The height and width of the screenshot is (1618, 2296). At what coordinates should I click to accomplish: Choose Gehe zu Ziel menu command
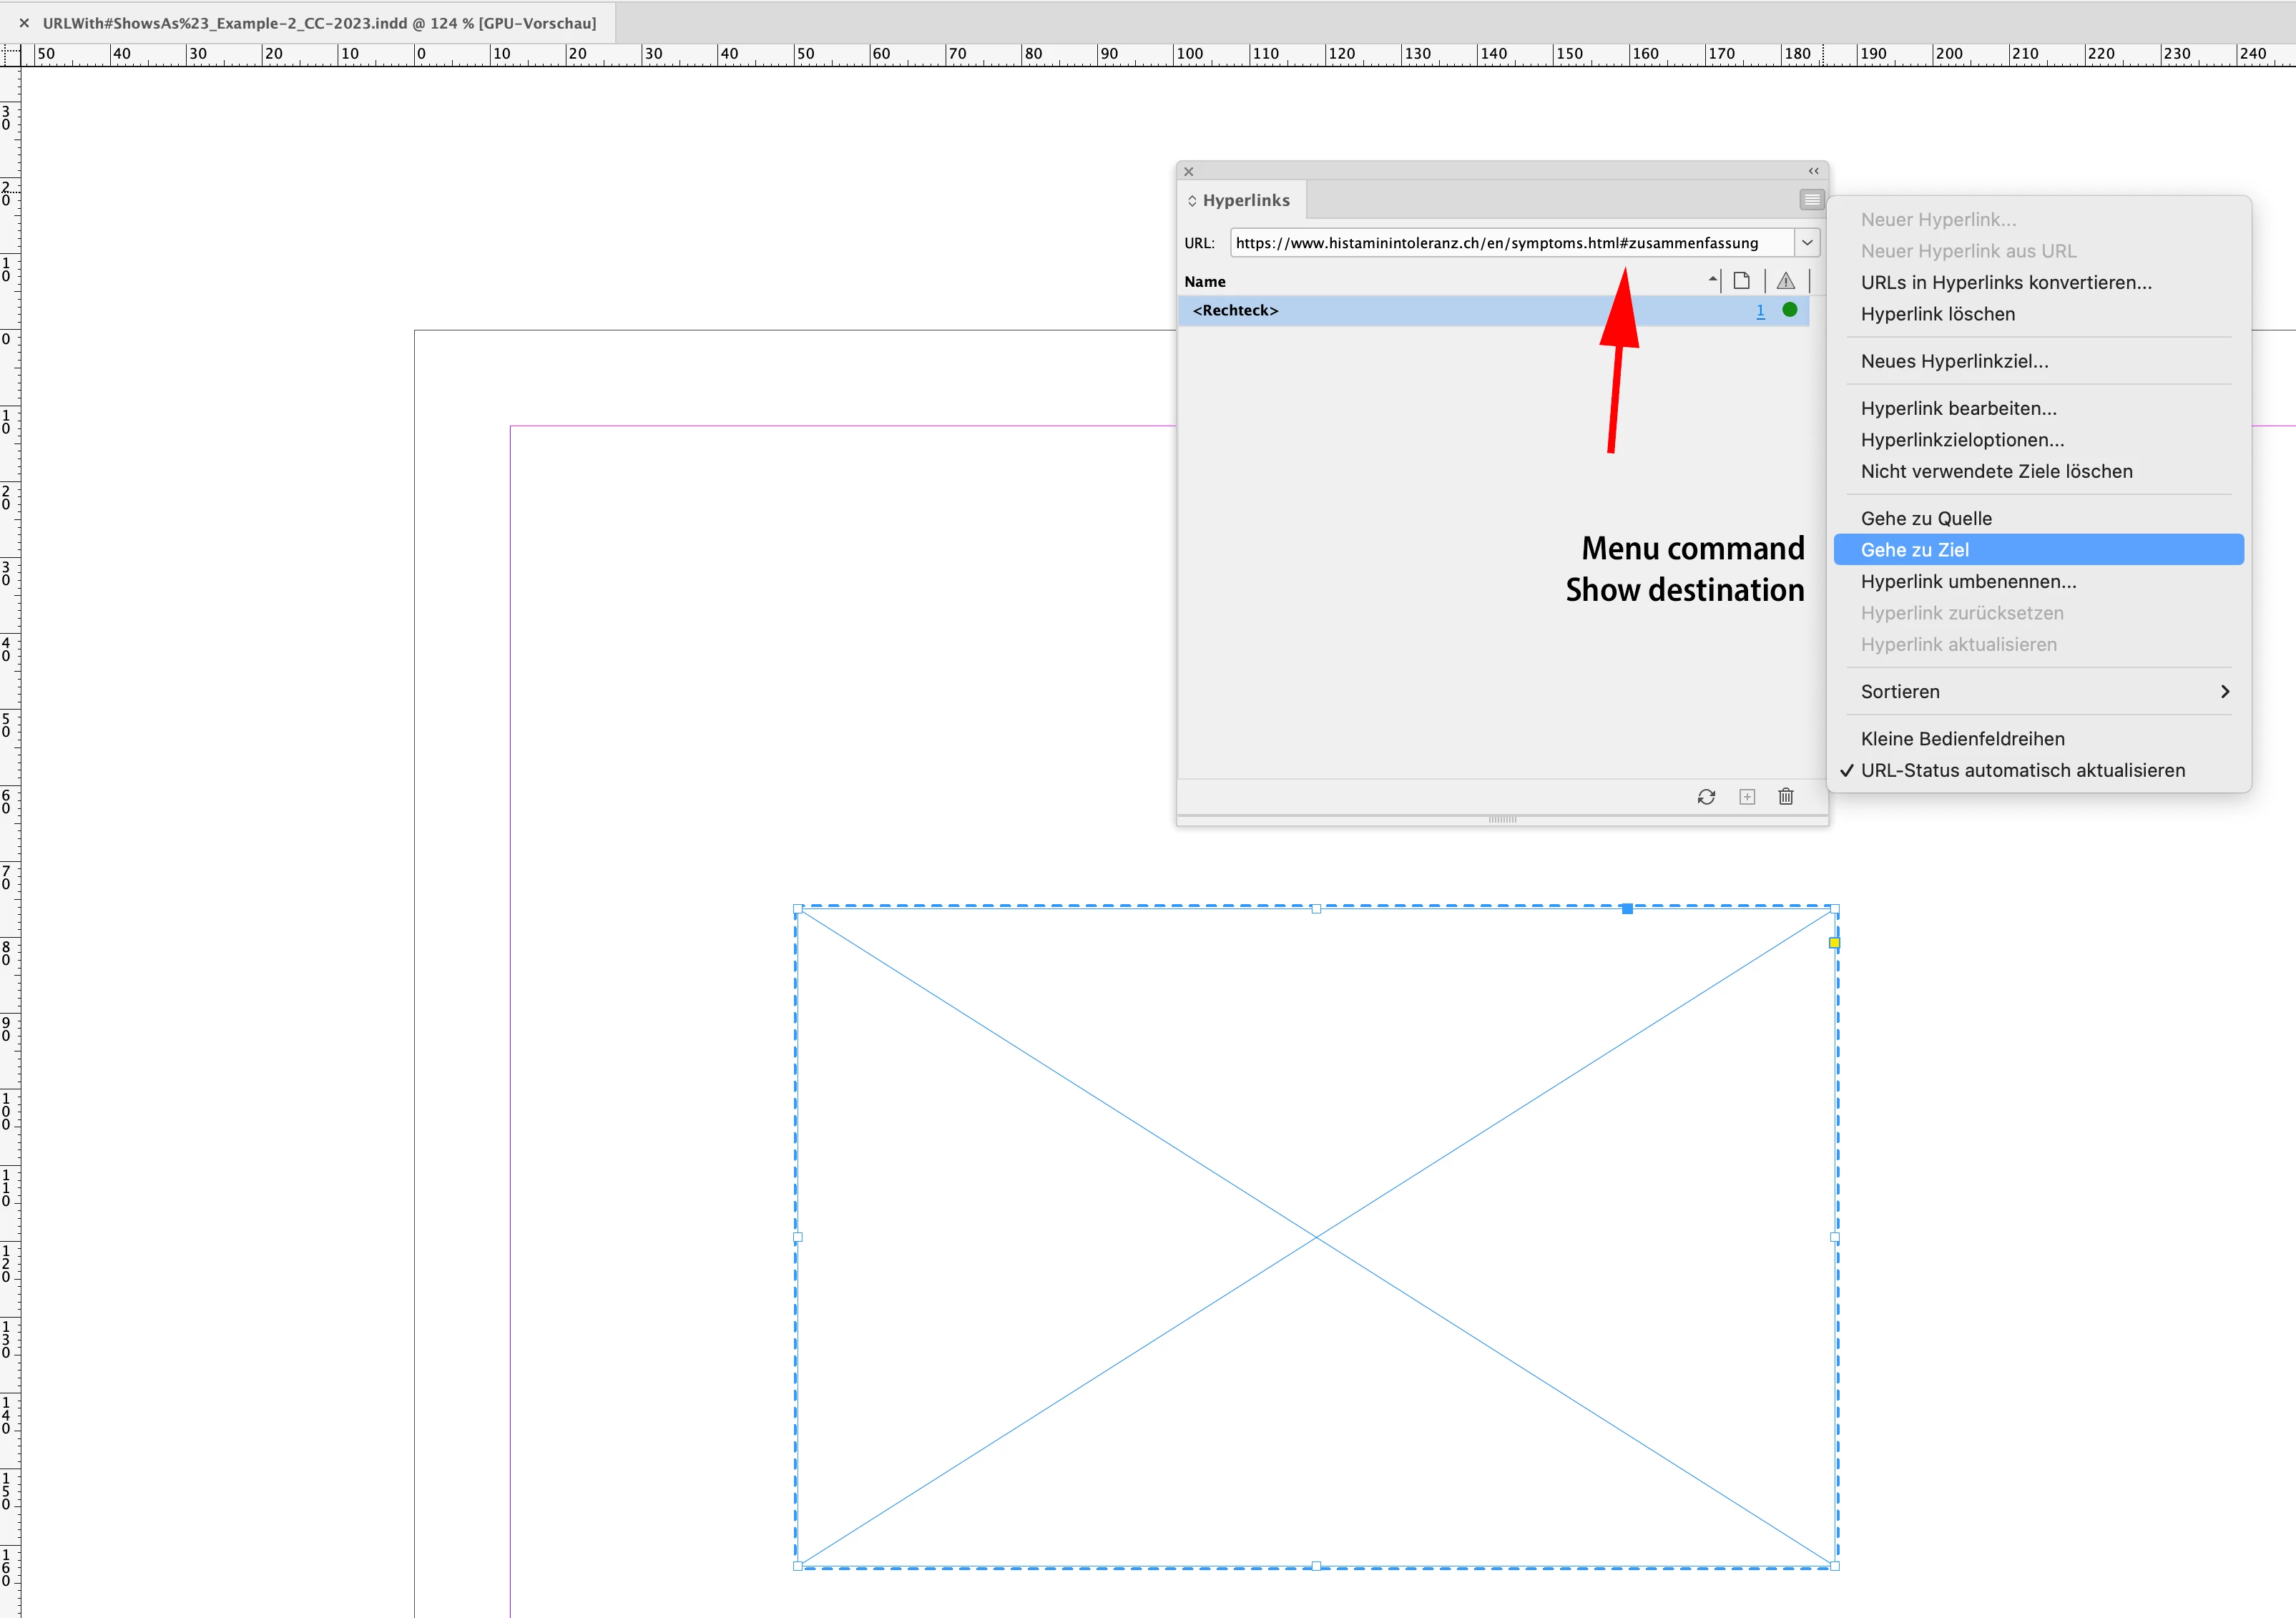coord(1914,550)
